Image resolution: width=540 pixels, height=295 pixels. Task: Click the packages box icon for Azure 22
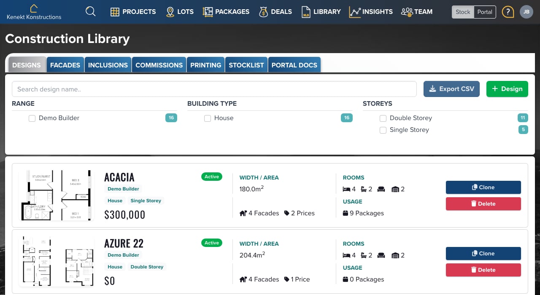[346, 279]
